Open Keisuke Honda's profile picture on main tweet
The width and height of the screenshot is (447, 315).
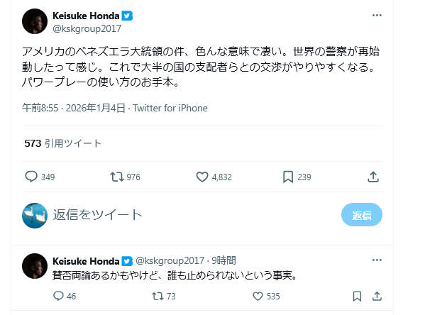click(x=35, y=22)
